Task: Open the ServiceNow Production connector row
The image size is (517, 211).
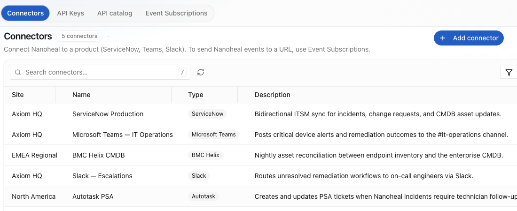Action: 108,114
